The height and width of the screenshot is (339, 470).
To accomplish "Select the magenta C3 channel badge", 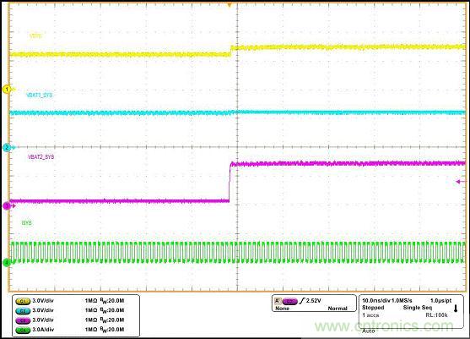I will [x=23, y=320].
